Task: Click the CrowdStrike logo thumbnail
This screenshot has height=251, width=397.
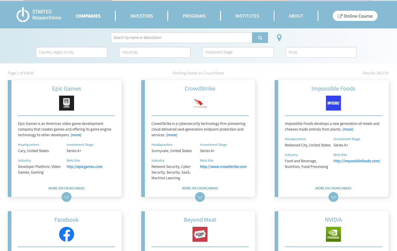Action: [x=200, y=103]
